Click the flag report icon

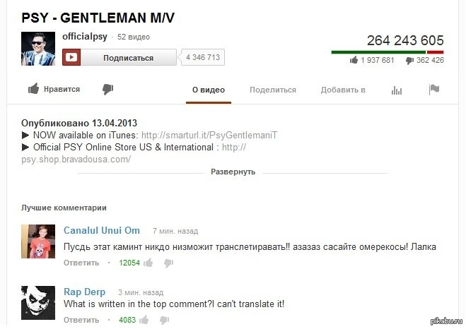(434, 89)
